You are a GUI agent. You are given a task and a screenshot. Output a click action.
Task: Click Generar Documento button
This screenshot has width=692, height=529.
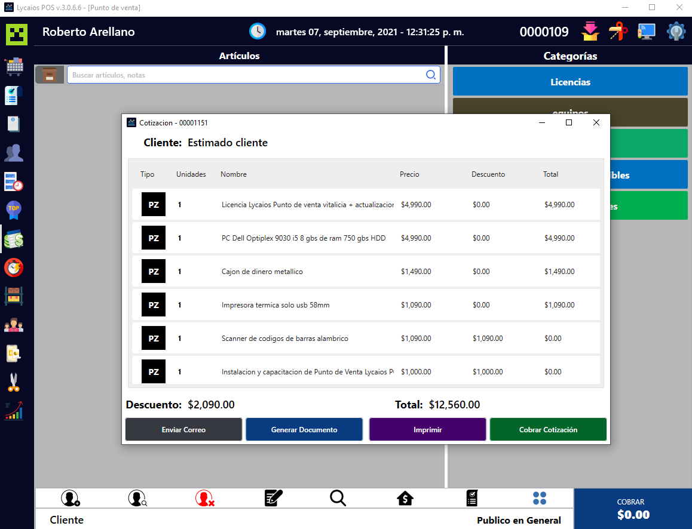coord(304,430)
